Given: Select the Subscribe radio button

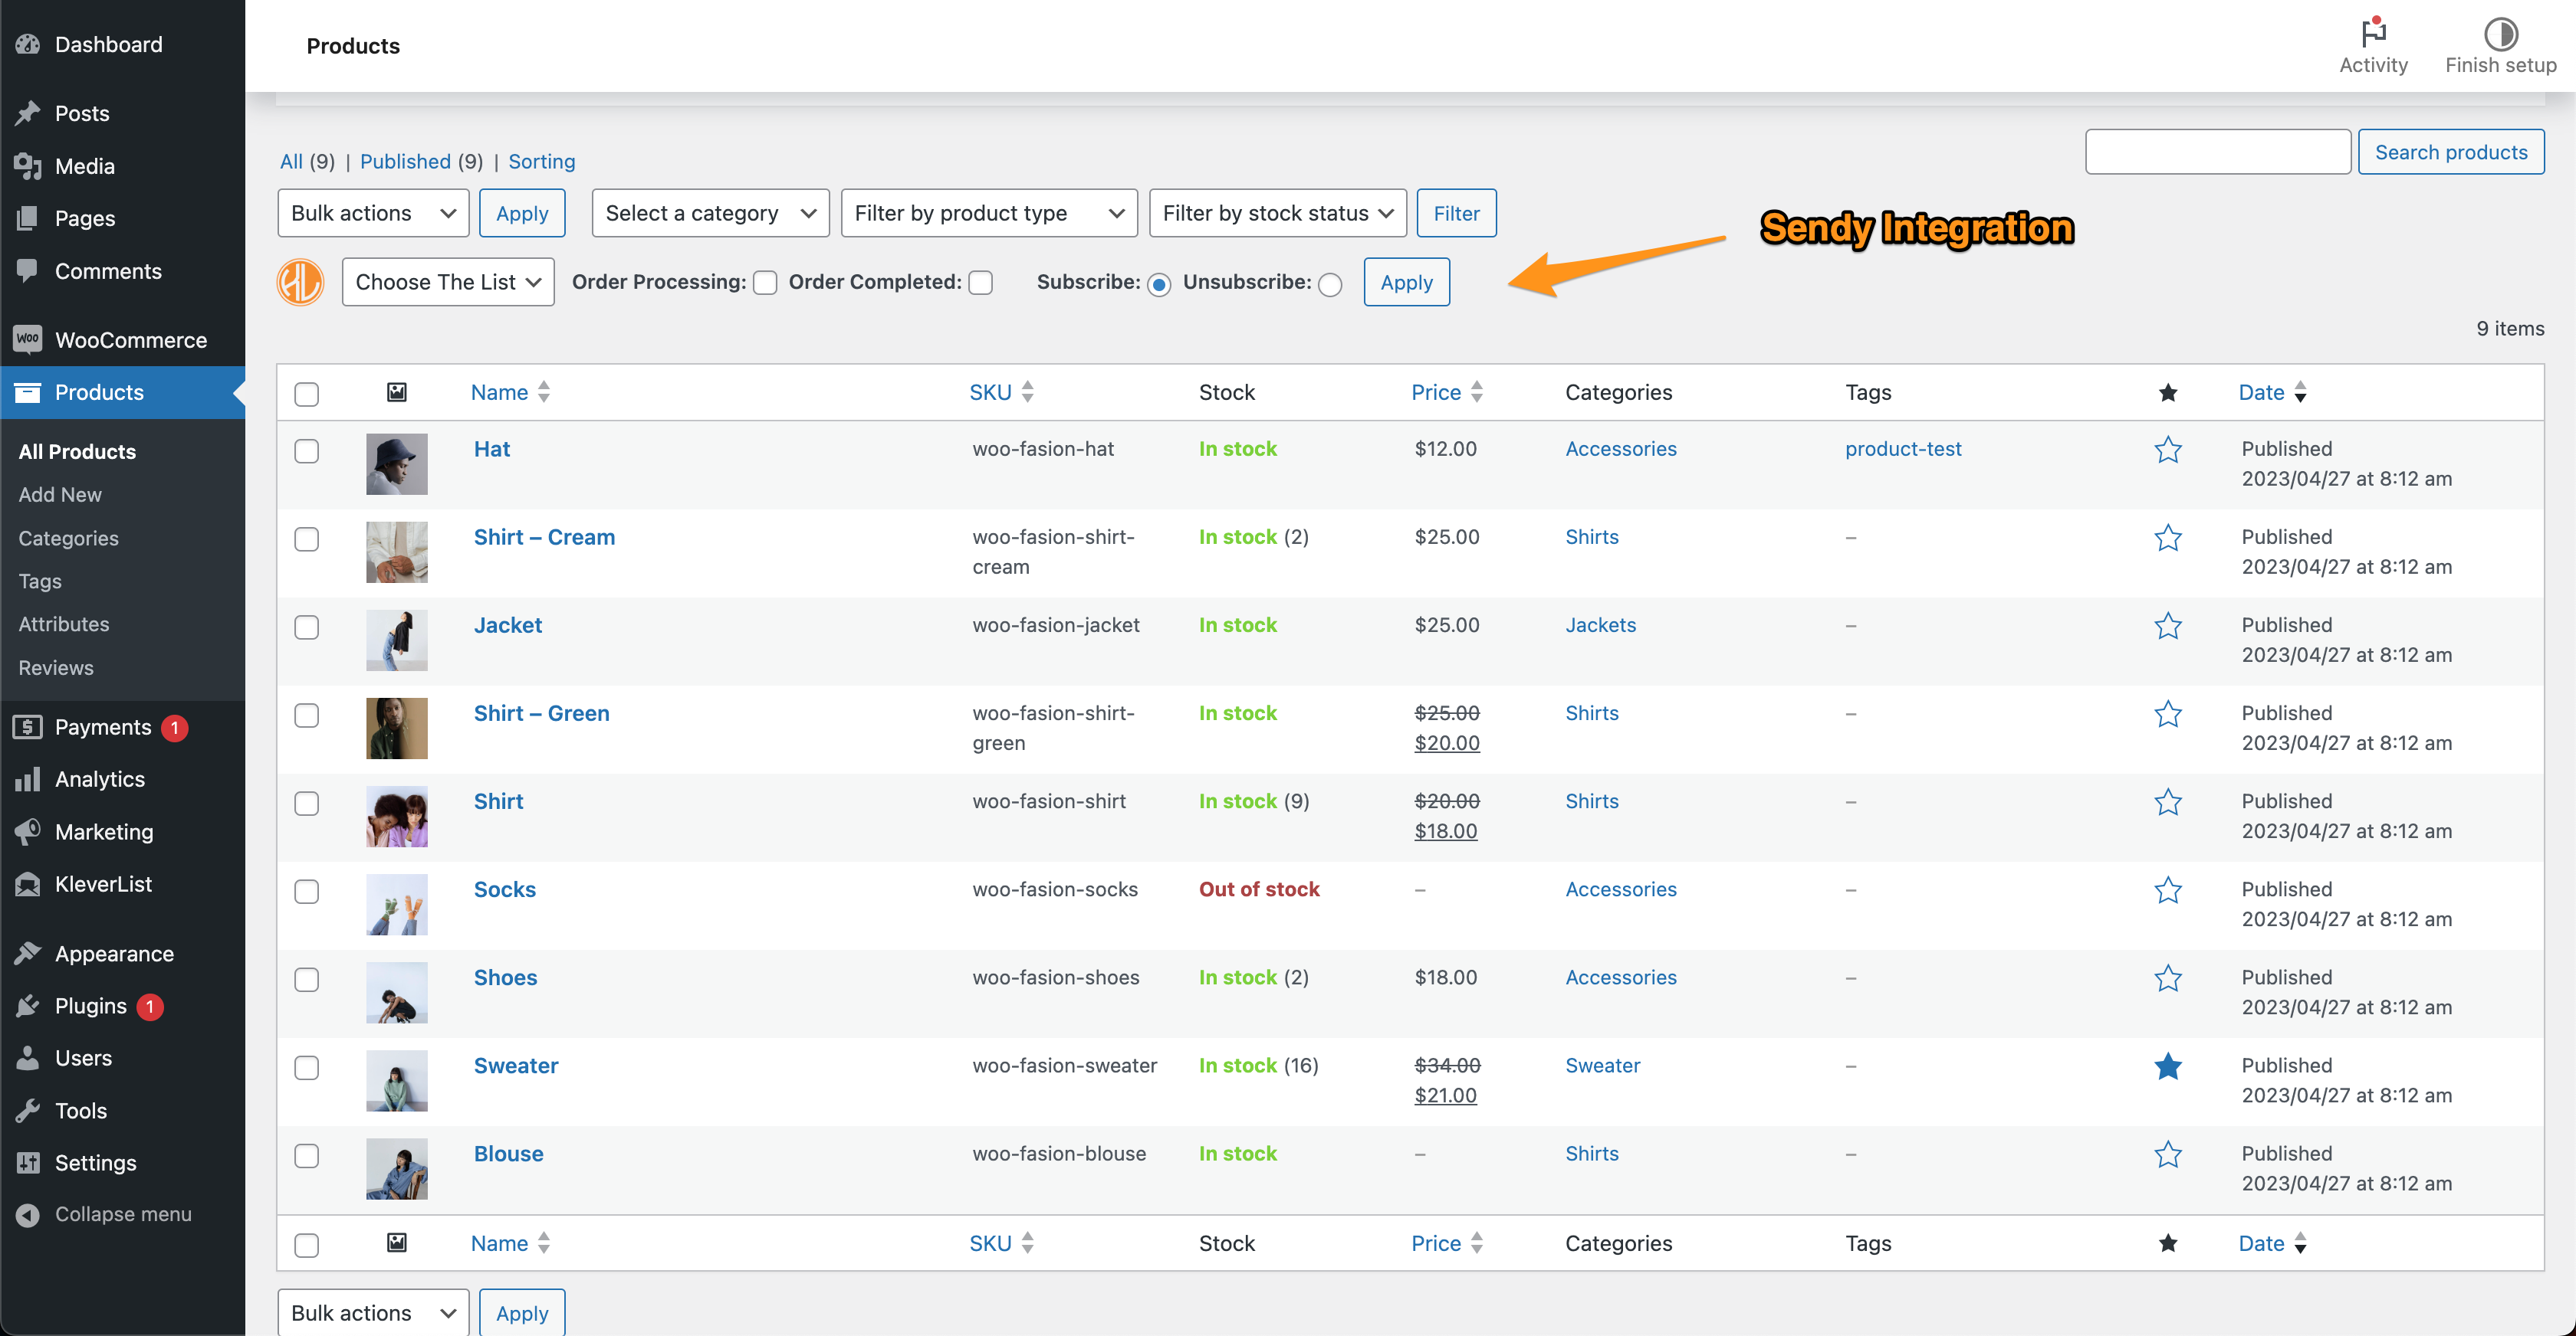Looking at the screenshot, I should 1159,285.
